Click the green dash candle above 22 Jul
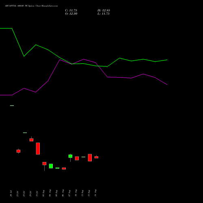The image size is (203, 203). [25, 133]
